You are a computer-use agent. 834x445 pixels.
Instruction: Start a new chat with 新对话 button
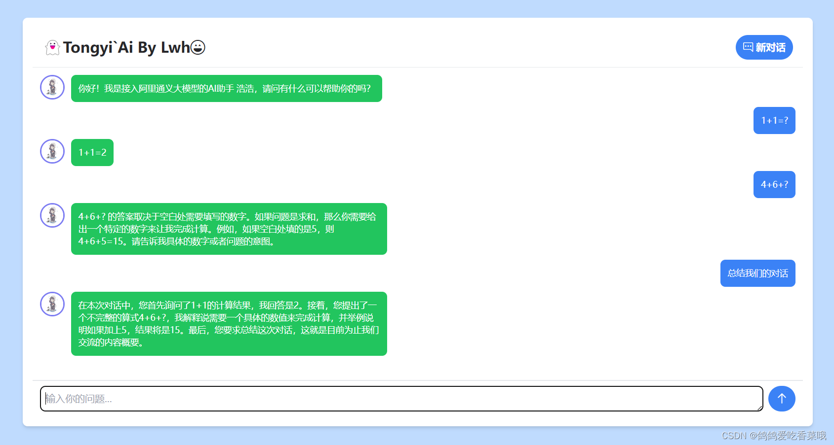[x=764, y=47]
